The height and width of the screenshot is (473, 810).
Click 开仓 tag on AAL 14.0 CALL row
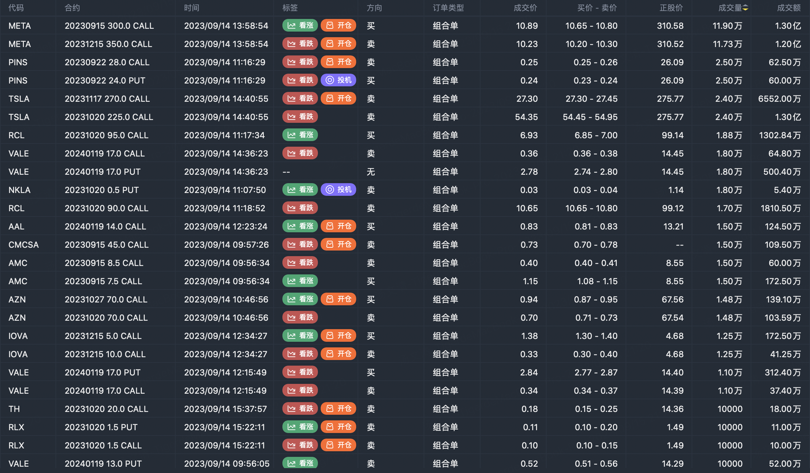(x=338, y=226)
